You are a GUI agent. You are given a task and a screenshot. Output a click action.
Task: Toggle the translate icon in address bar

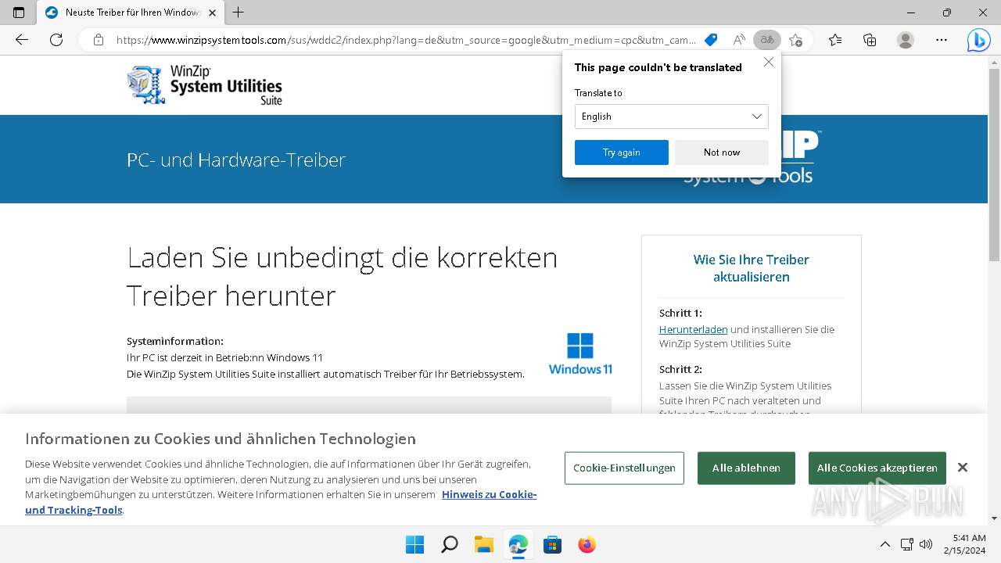767,40
